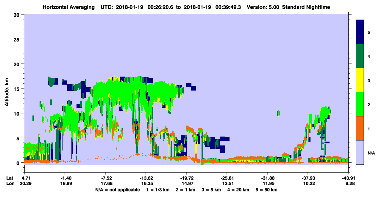Click latitude value -31.88

click(268, 178)
